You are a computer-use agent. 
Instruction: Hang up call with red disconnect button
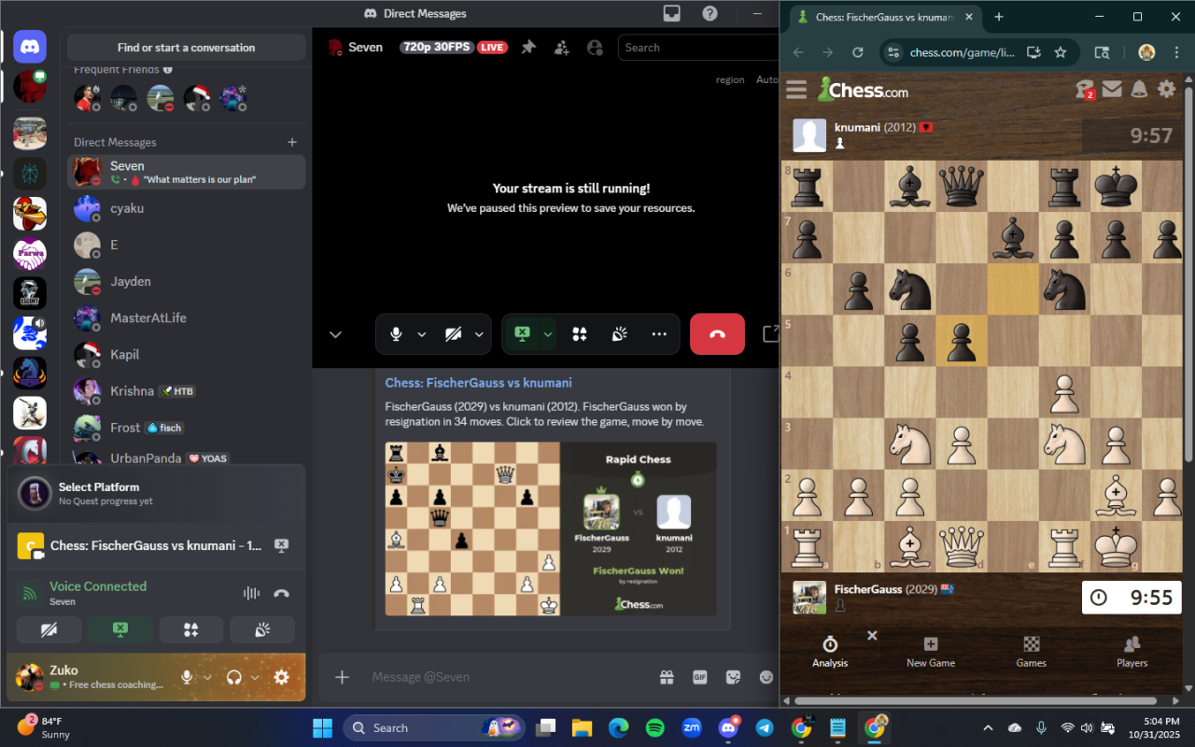[x=717, y=334]
